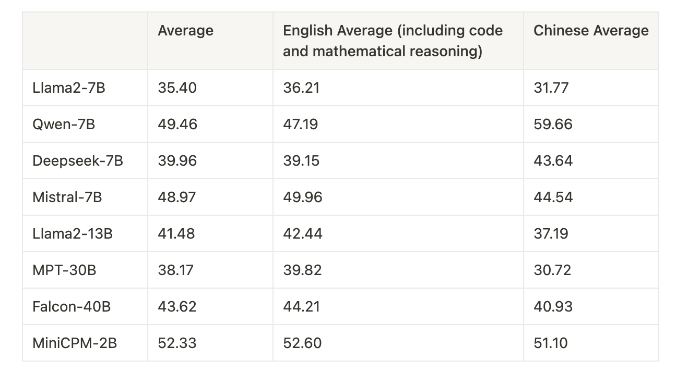The image size is (688, 372).
Task: Click Qwen-7B's Chinese Average value 59.66
Action: 553,124
